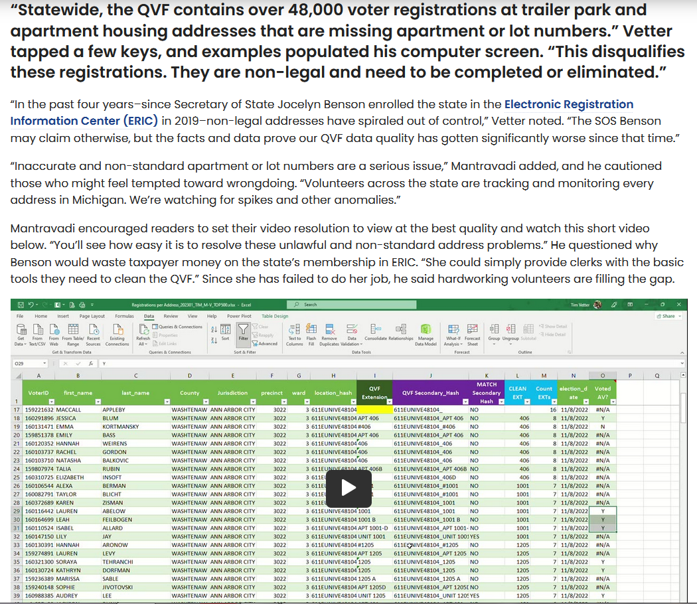Click the Flash Fill icon
The width and height of the screenshot is (697, 604).
click(x=311, y=335)
